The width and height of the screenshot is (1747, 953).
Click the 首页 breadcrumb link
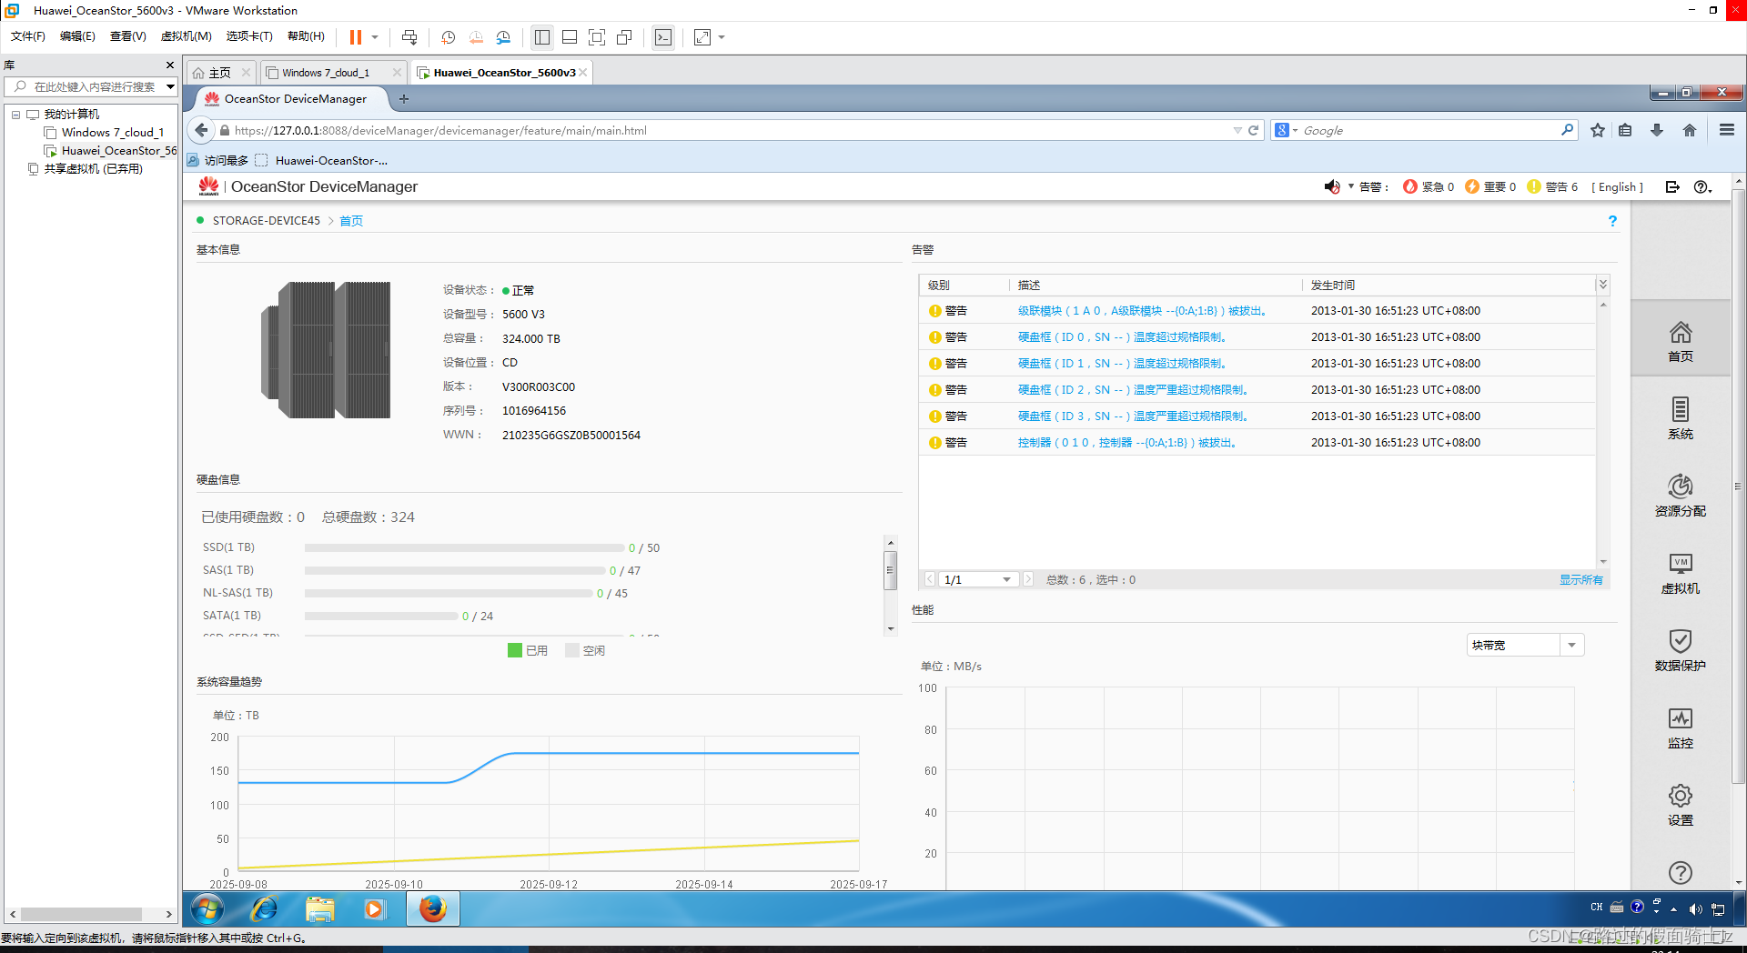click(x=351, y=221)
